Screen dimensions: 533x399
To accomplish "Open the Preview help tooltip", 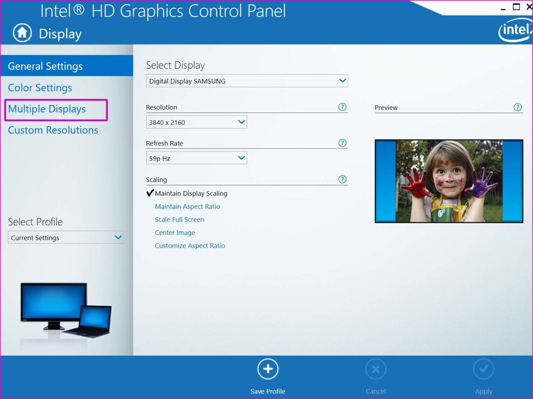I will click(x=518, y=107).
